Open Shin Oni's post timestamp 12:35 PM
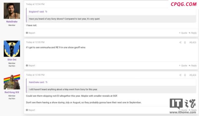This screenshot has height=116, width=199. point(35,42)
